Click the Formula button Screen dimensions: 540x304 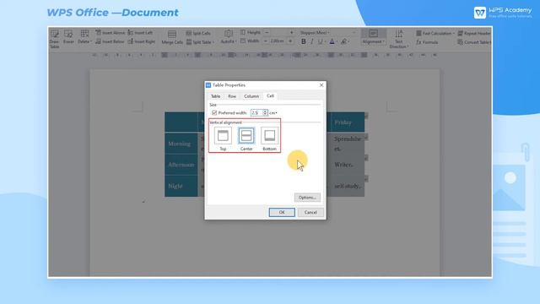(x=427, y=42)
